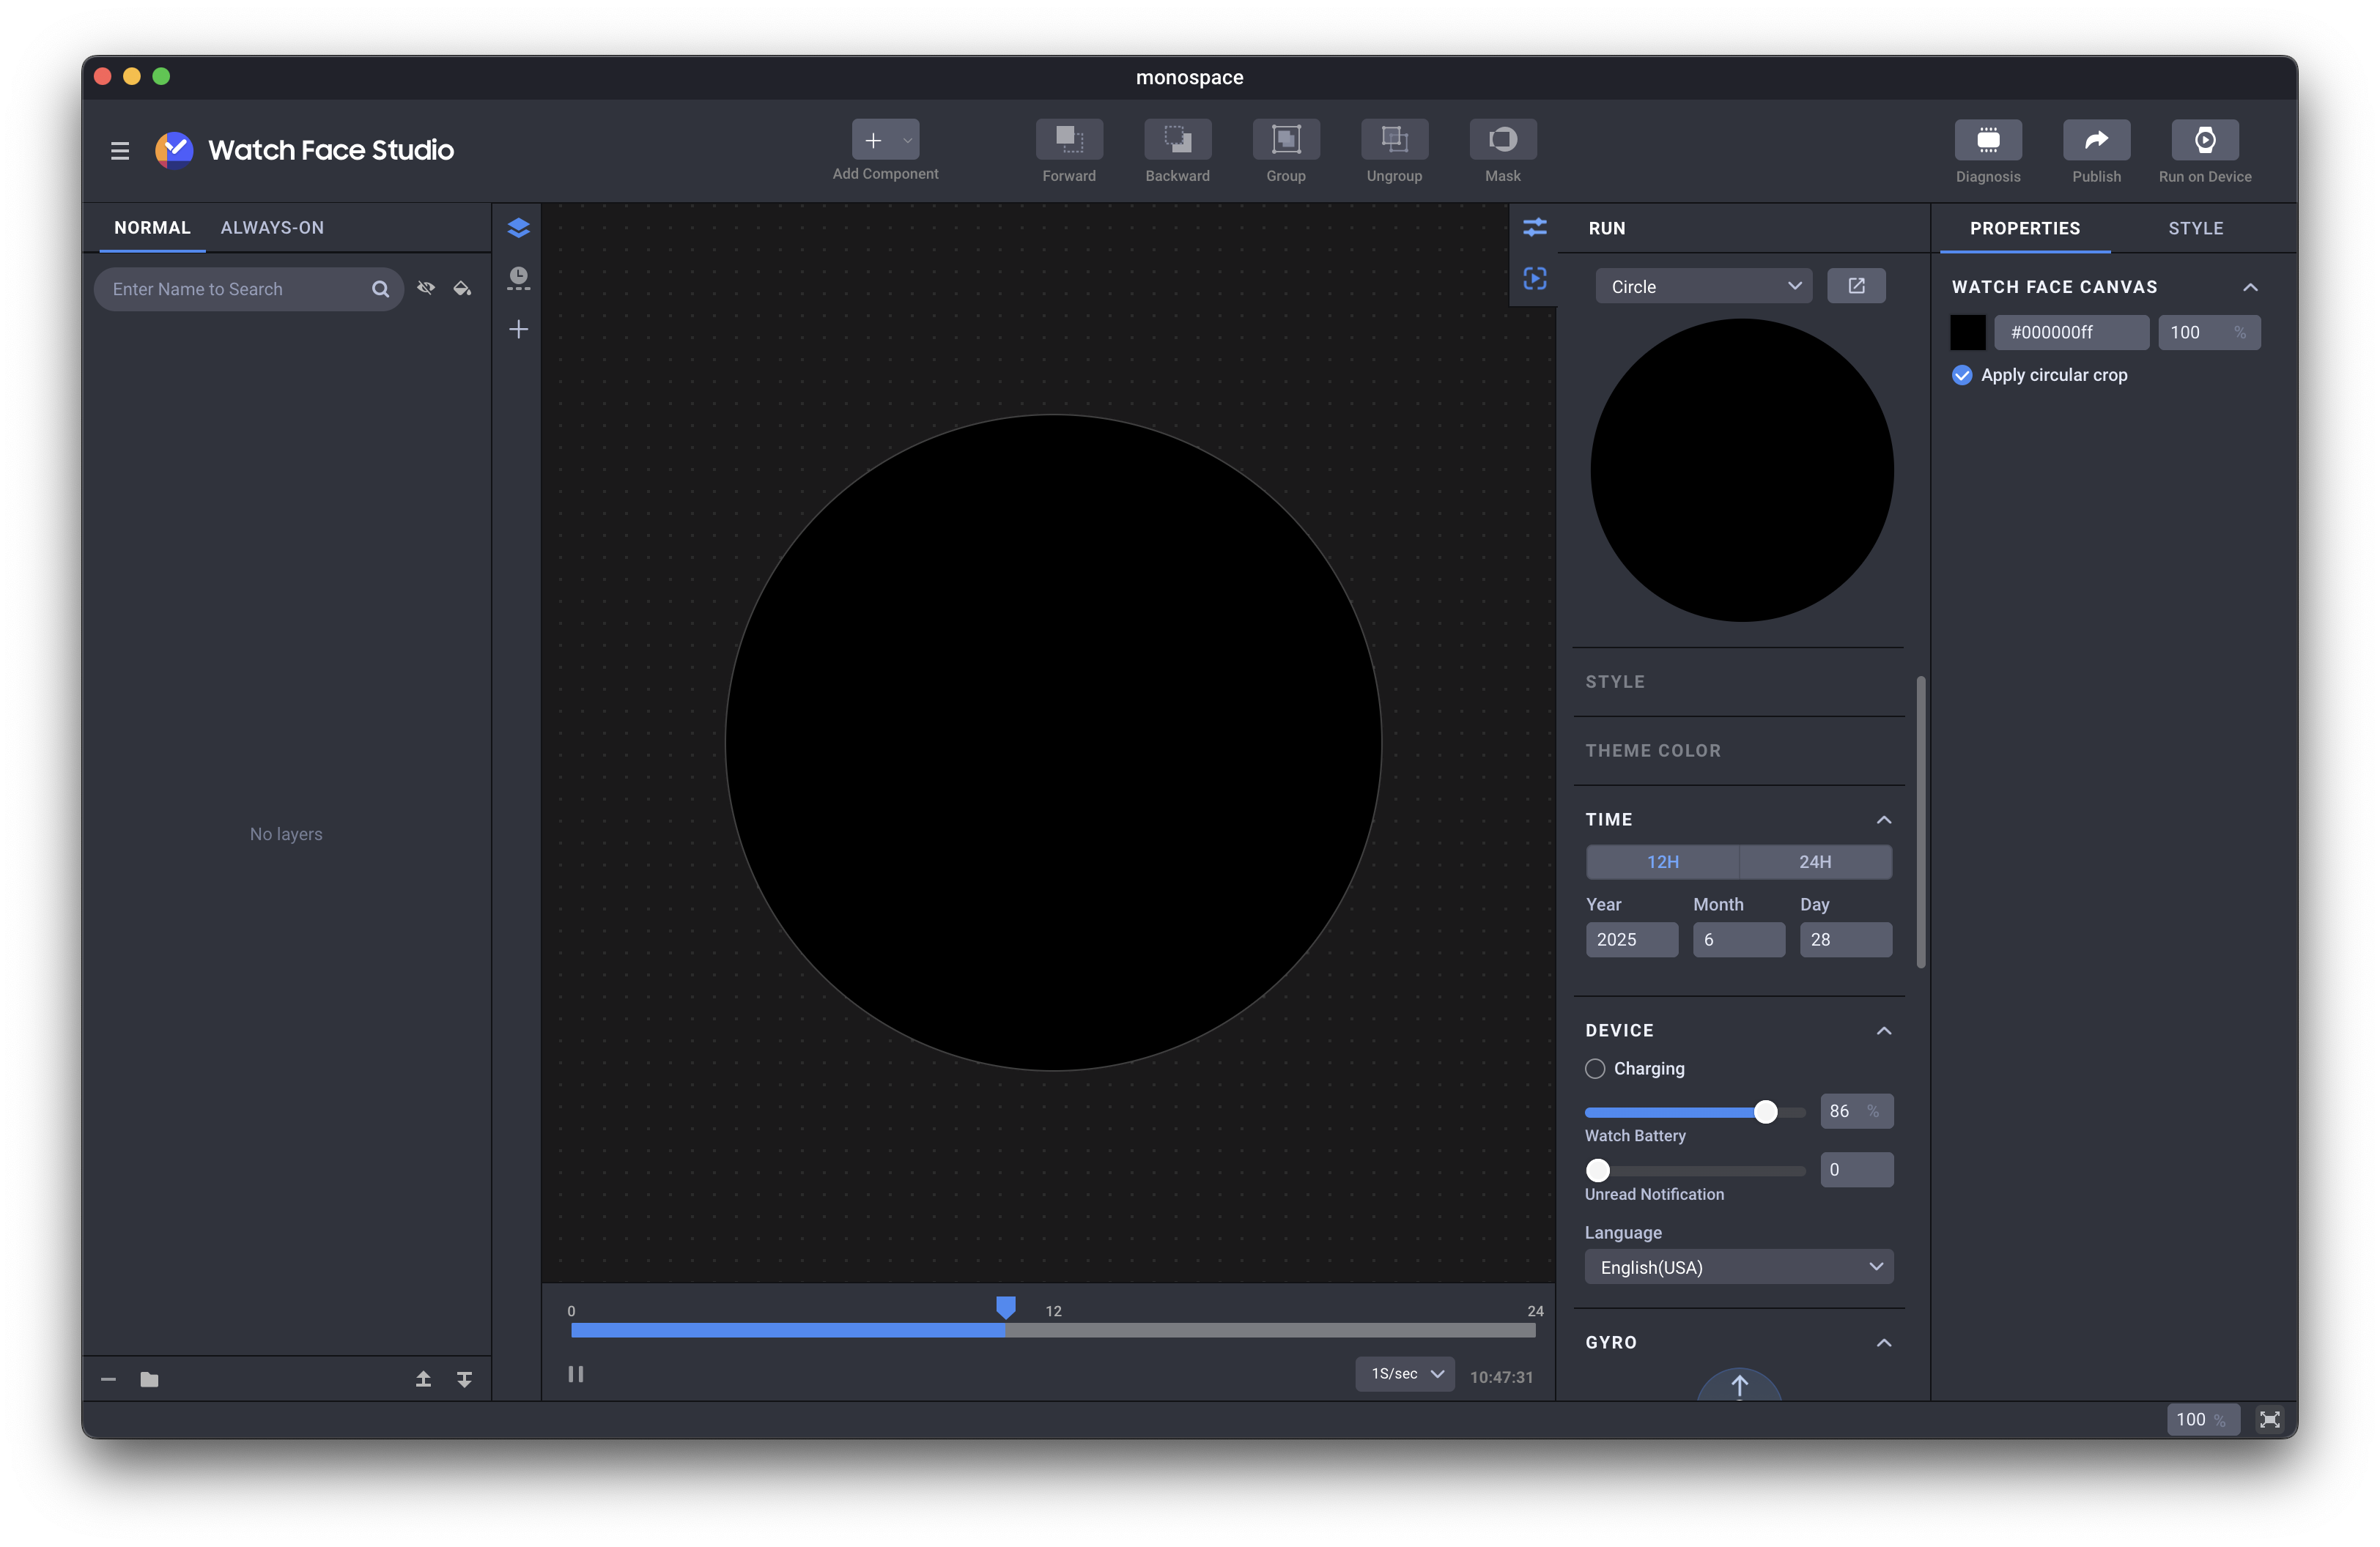Switch time format to 24H
Image resolution: width=2380 pixels, height=1547 pixels.
[x=1814, y=861]
